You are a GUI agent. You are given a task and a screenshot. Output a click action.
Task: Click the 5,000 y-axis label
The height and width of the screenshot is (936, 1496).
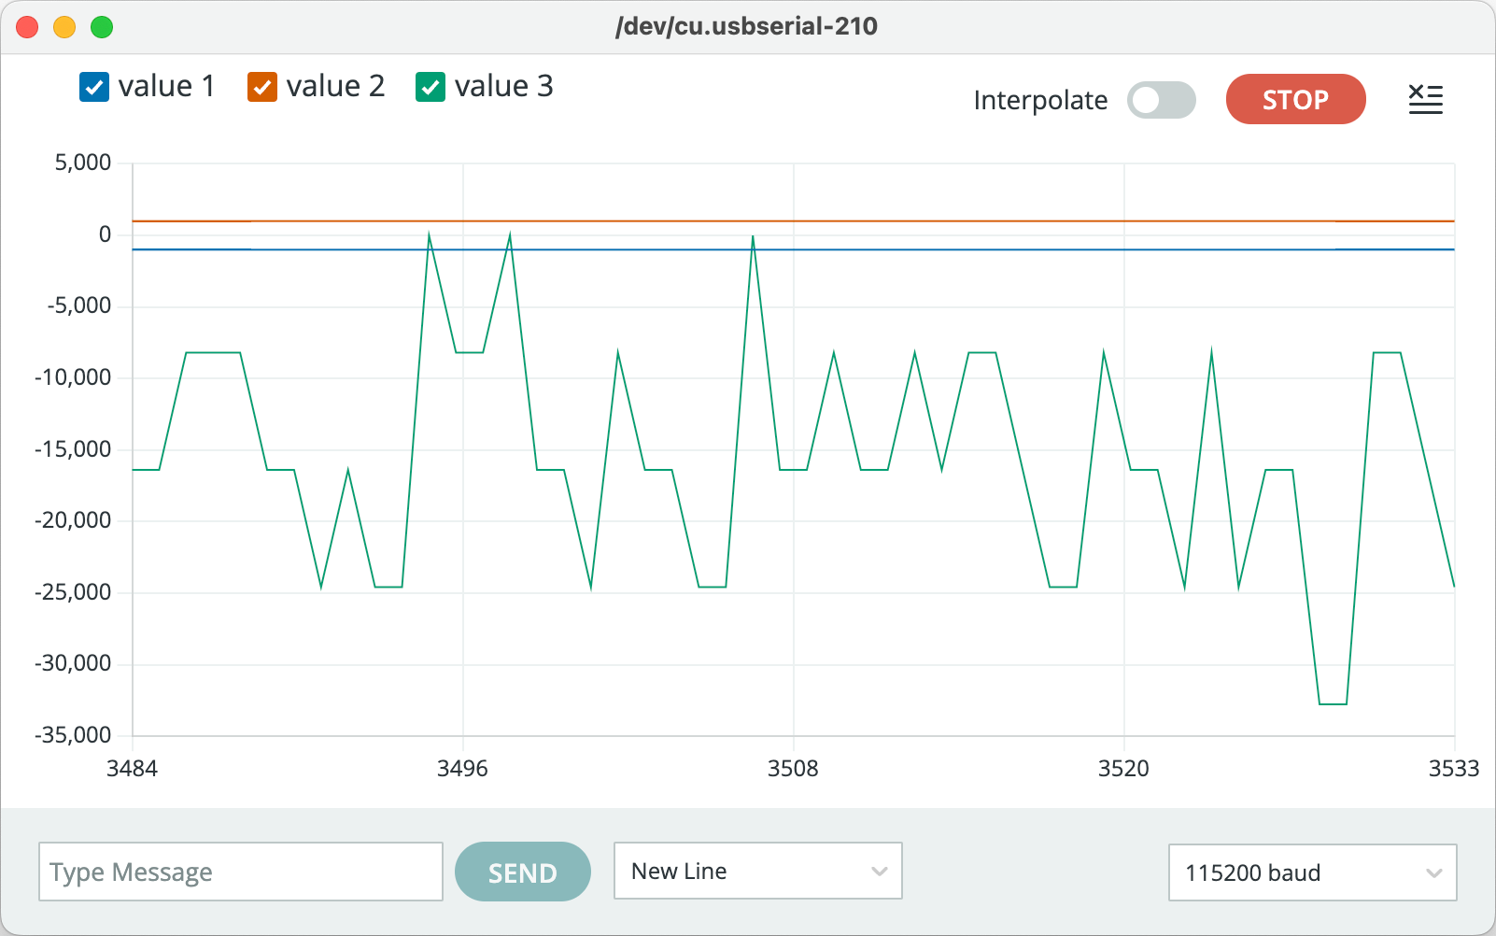83,163
